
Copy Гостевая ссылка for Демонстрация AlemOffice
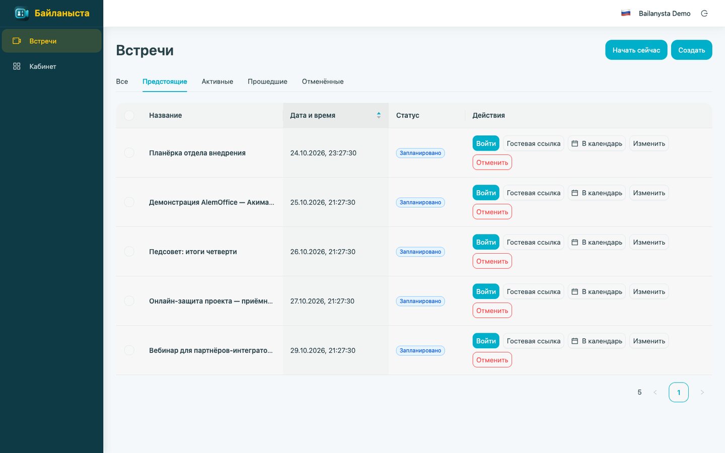pos(534,193)
